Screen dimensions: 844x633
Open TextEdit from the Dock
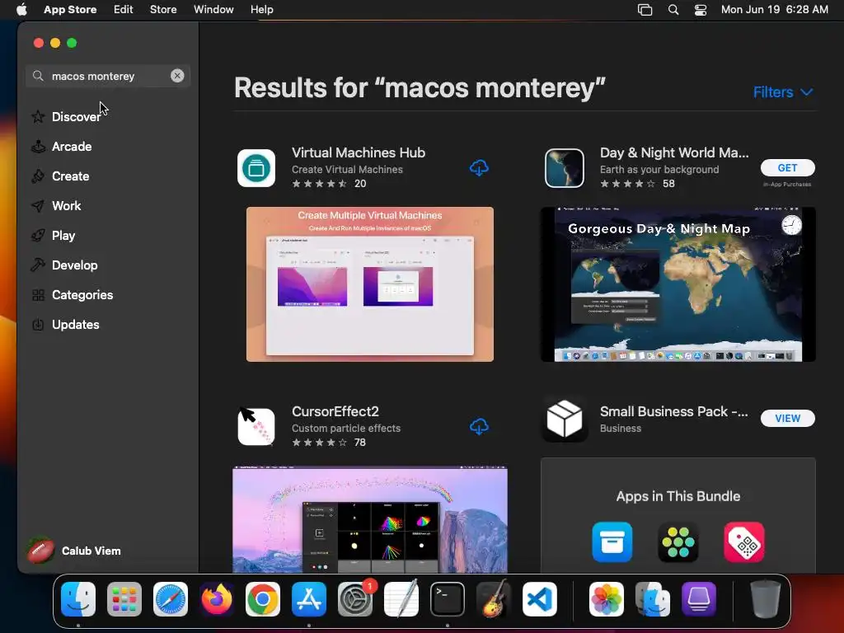tap(401, 598)
